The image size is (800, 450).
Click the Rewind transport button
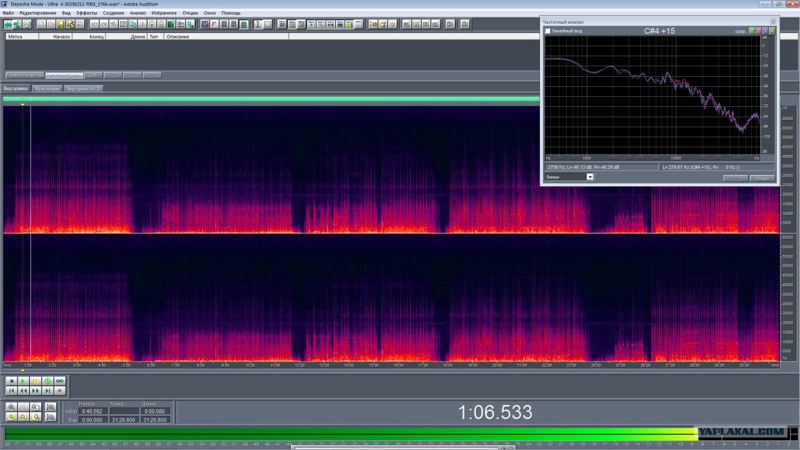[x=23, y=391]
